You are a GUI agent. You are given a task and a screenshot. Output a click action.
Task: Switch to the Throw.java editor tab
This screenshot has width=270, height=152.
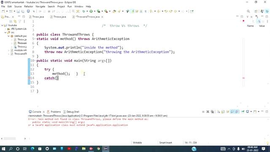[37, 17]
